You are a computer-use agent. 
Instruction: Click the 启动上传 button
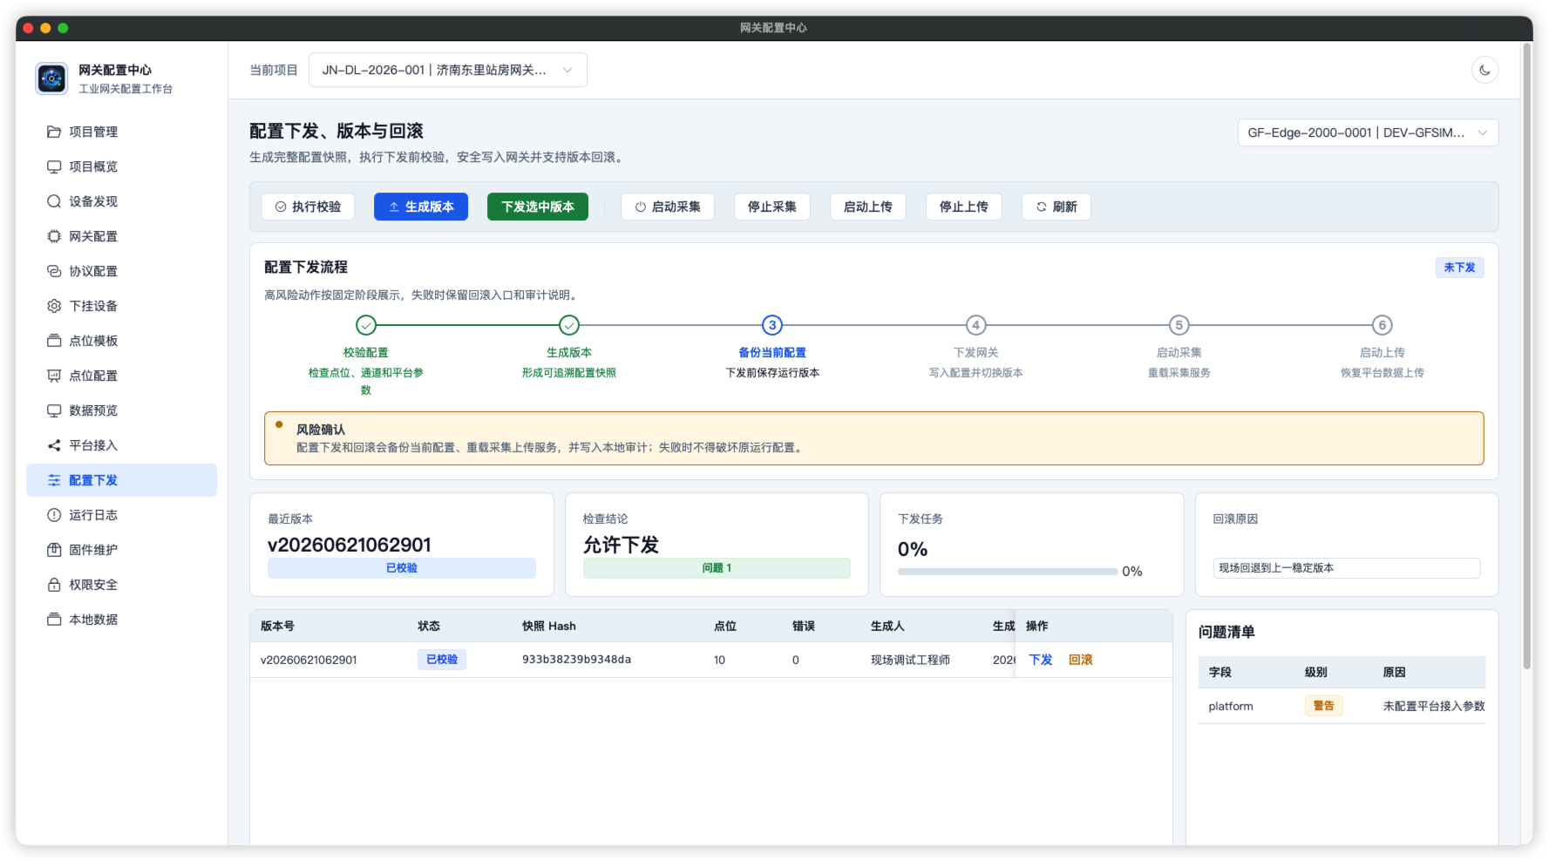[868, 207]
